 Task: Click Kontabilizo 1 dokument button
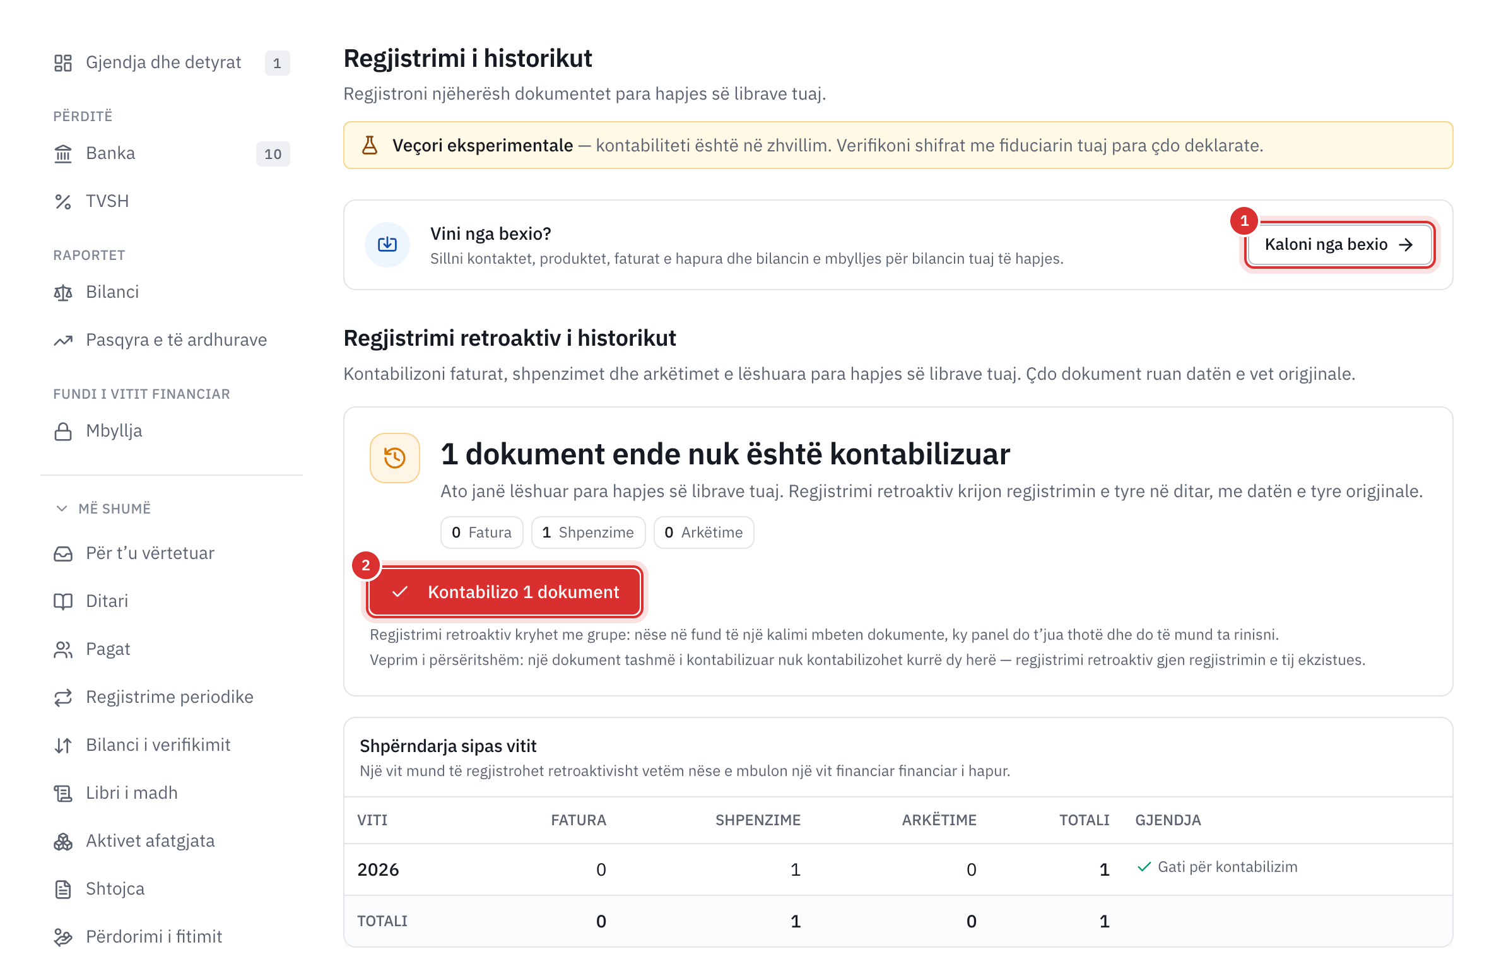[505, 592]
